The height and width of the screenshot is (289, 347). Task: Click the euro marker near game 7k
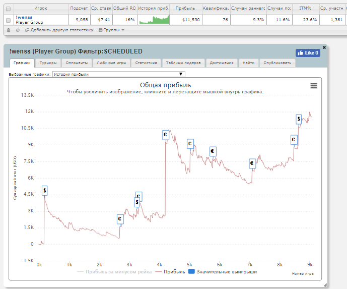[x=252, y=163]
